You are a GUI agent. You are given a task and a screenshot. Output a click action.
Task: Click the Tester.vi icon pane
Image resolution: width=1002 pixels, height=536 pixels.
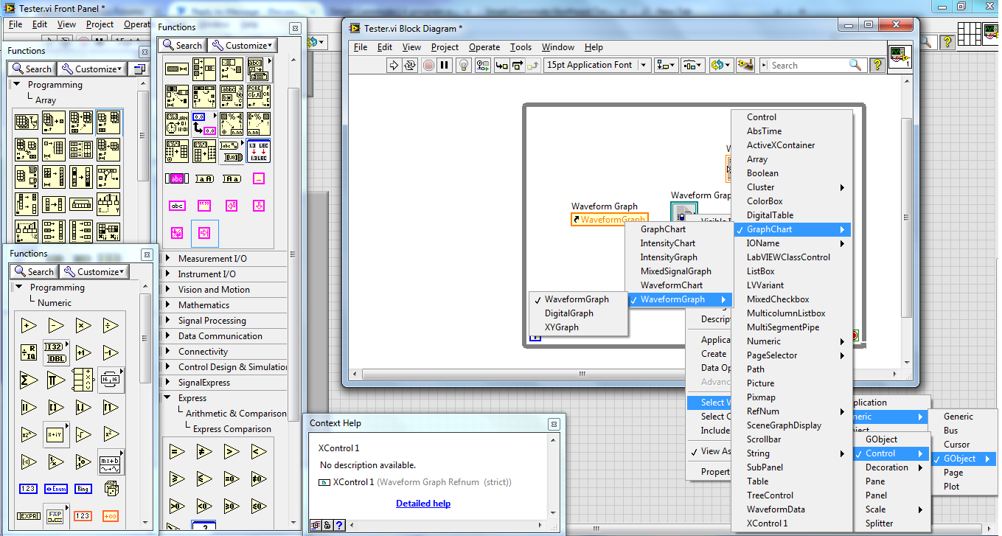pyautogui.click(x=900, y=57)
